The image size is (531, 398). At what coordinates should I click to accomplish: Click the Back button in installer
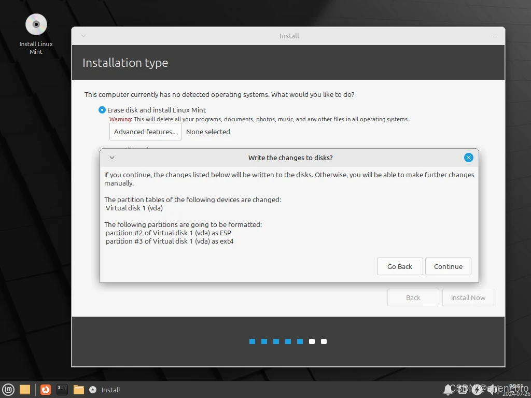coord(413,297)
